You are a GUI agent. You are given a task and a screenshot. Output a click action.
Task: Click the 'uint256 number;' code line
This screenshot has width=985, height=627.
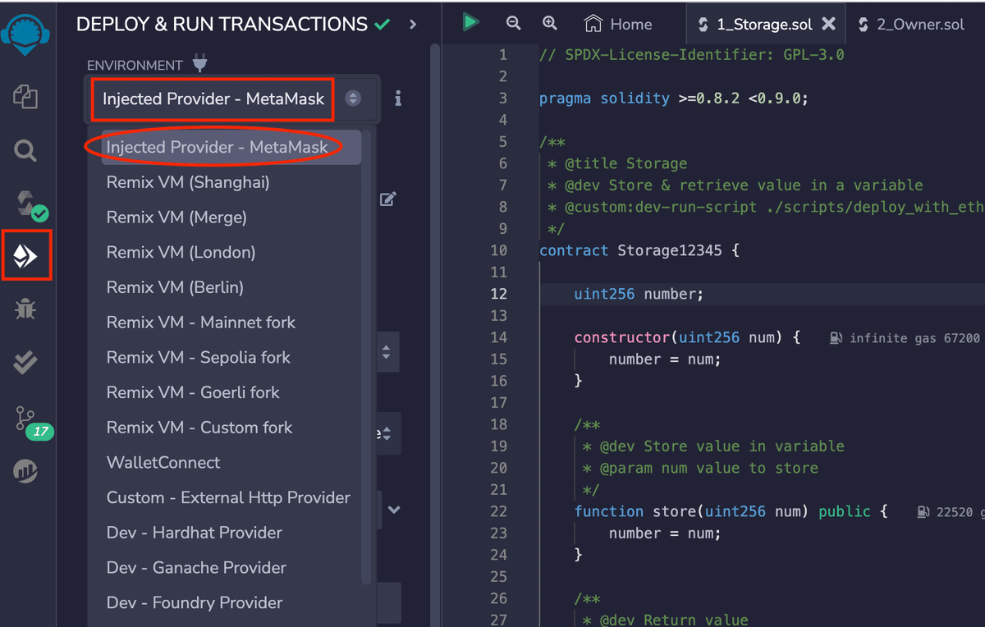[x=639, y=294]
